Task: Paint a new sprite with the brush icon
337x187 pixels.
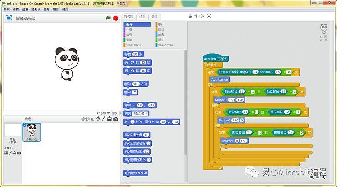Action: (x=103, y=119)
